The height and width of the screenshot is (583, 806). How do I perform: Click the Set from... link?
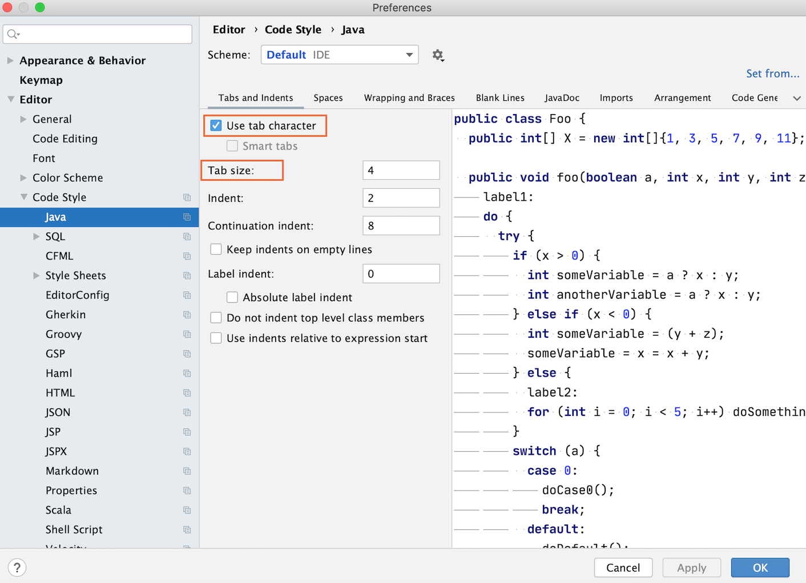[772, 74]
